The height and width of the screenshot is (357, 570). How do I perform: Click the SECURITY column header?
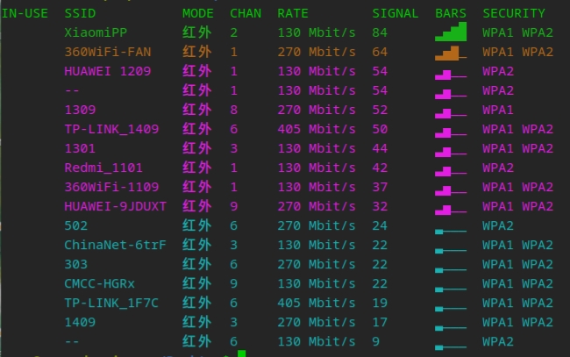514,13
